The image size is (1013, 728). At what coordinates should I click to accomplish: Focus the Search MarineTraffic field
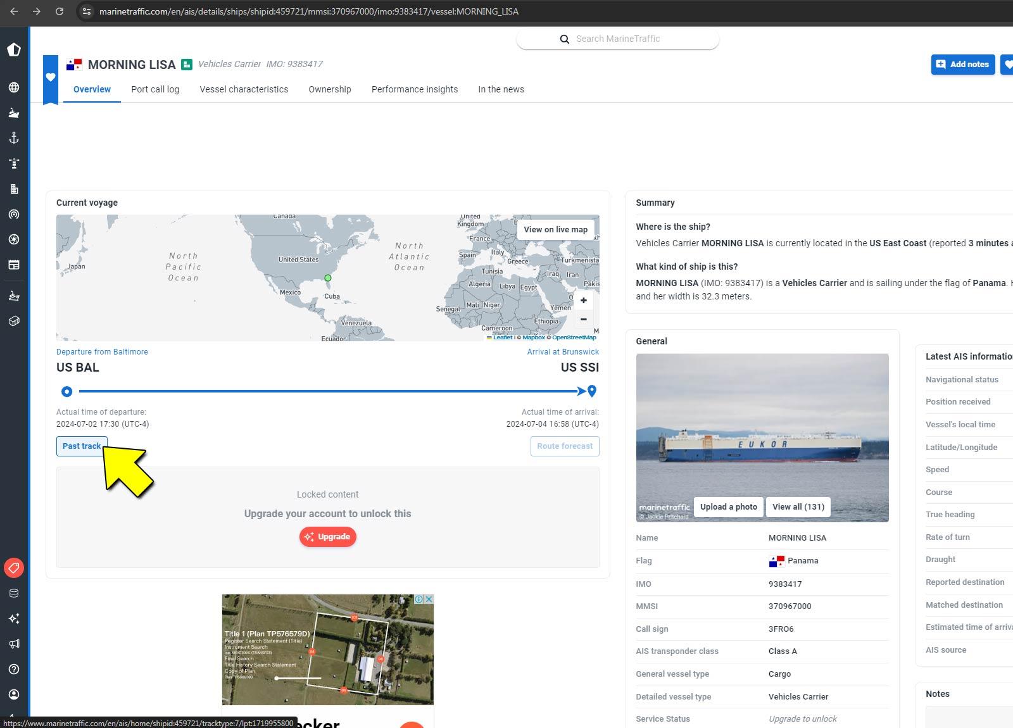(618, 39)
